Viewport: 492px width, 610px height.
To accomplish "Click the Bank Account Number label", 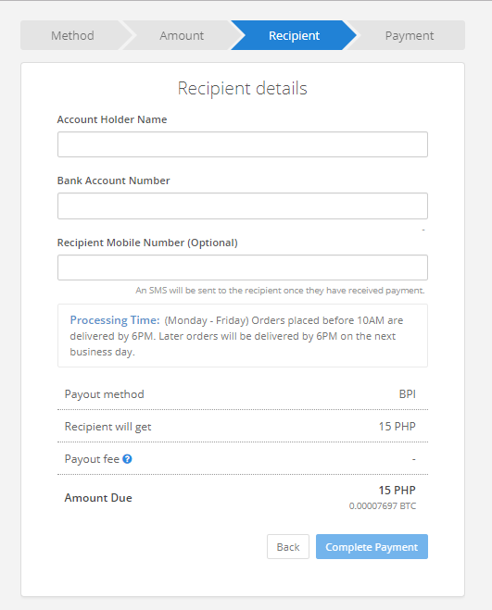I will click(x=113, y=181).
